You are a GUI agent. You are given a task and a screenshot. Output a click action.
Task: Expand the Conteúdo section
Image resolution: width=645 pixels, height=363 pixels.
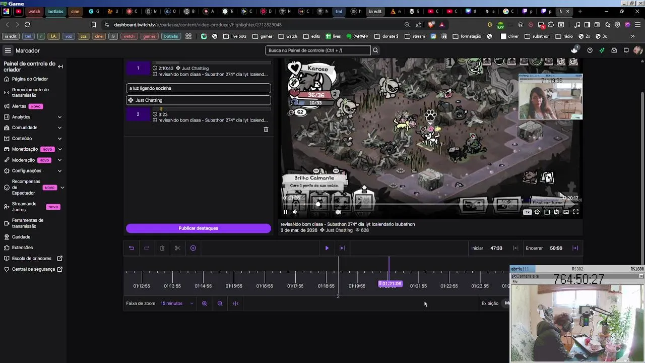(59, 139)
